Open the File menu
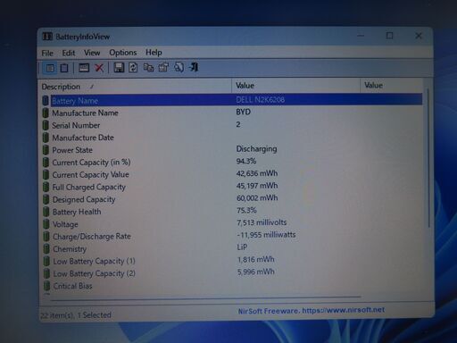Screen dimensions: 457x343 pos(47,54)
